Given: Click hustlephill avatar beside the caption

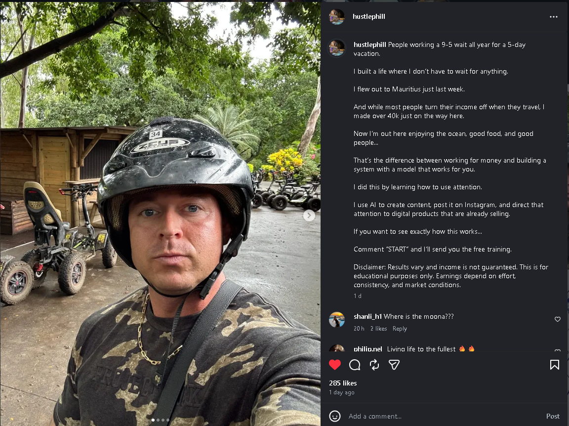Looking at the screenshot, I should [x=337, y=48].
